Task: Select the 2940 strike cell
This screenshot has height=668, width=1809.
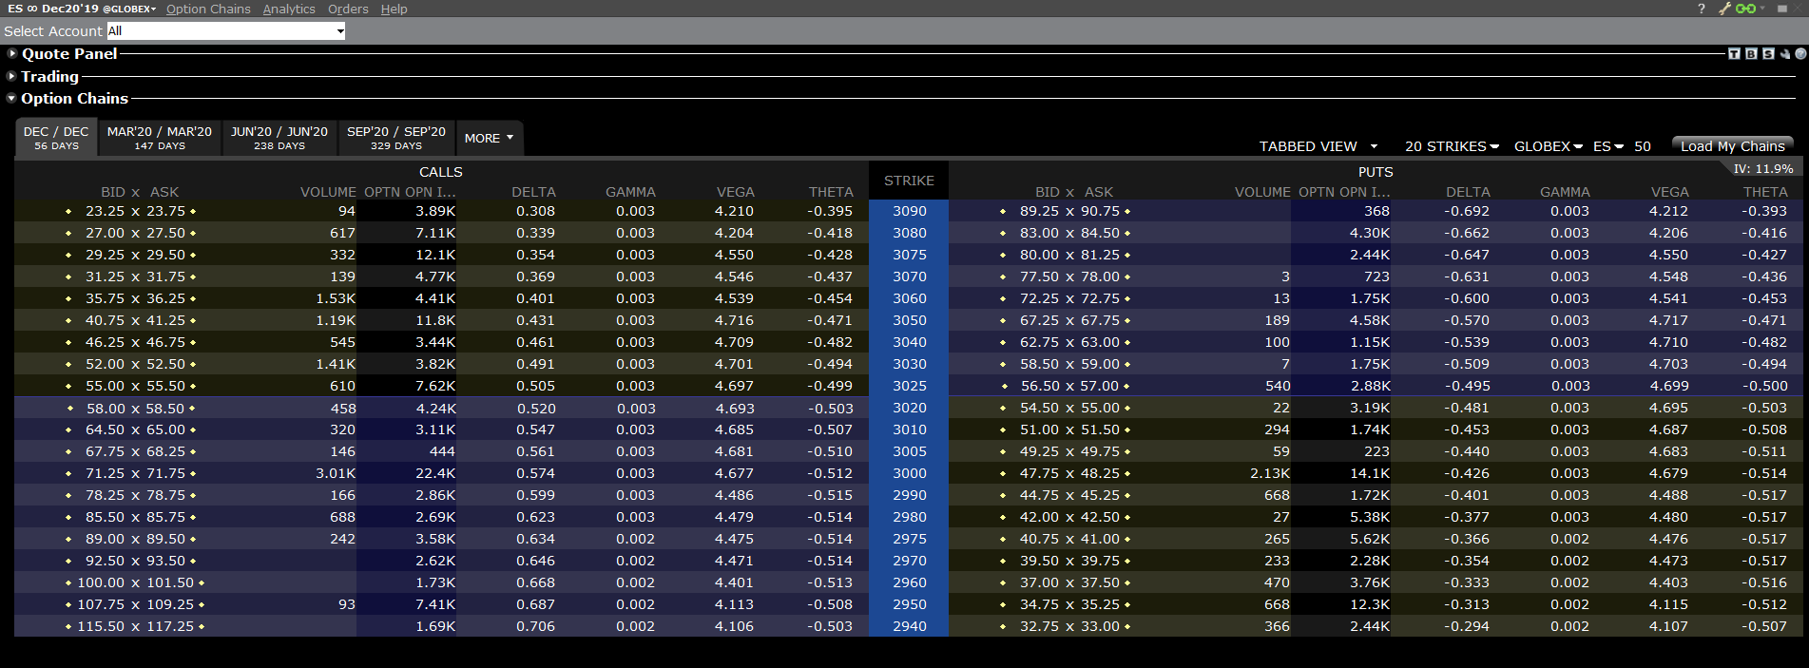Action: 909,626
